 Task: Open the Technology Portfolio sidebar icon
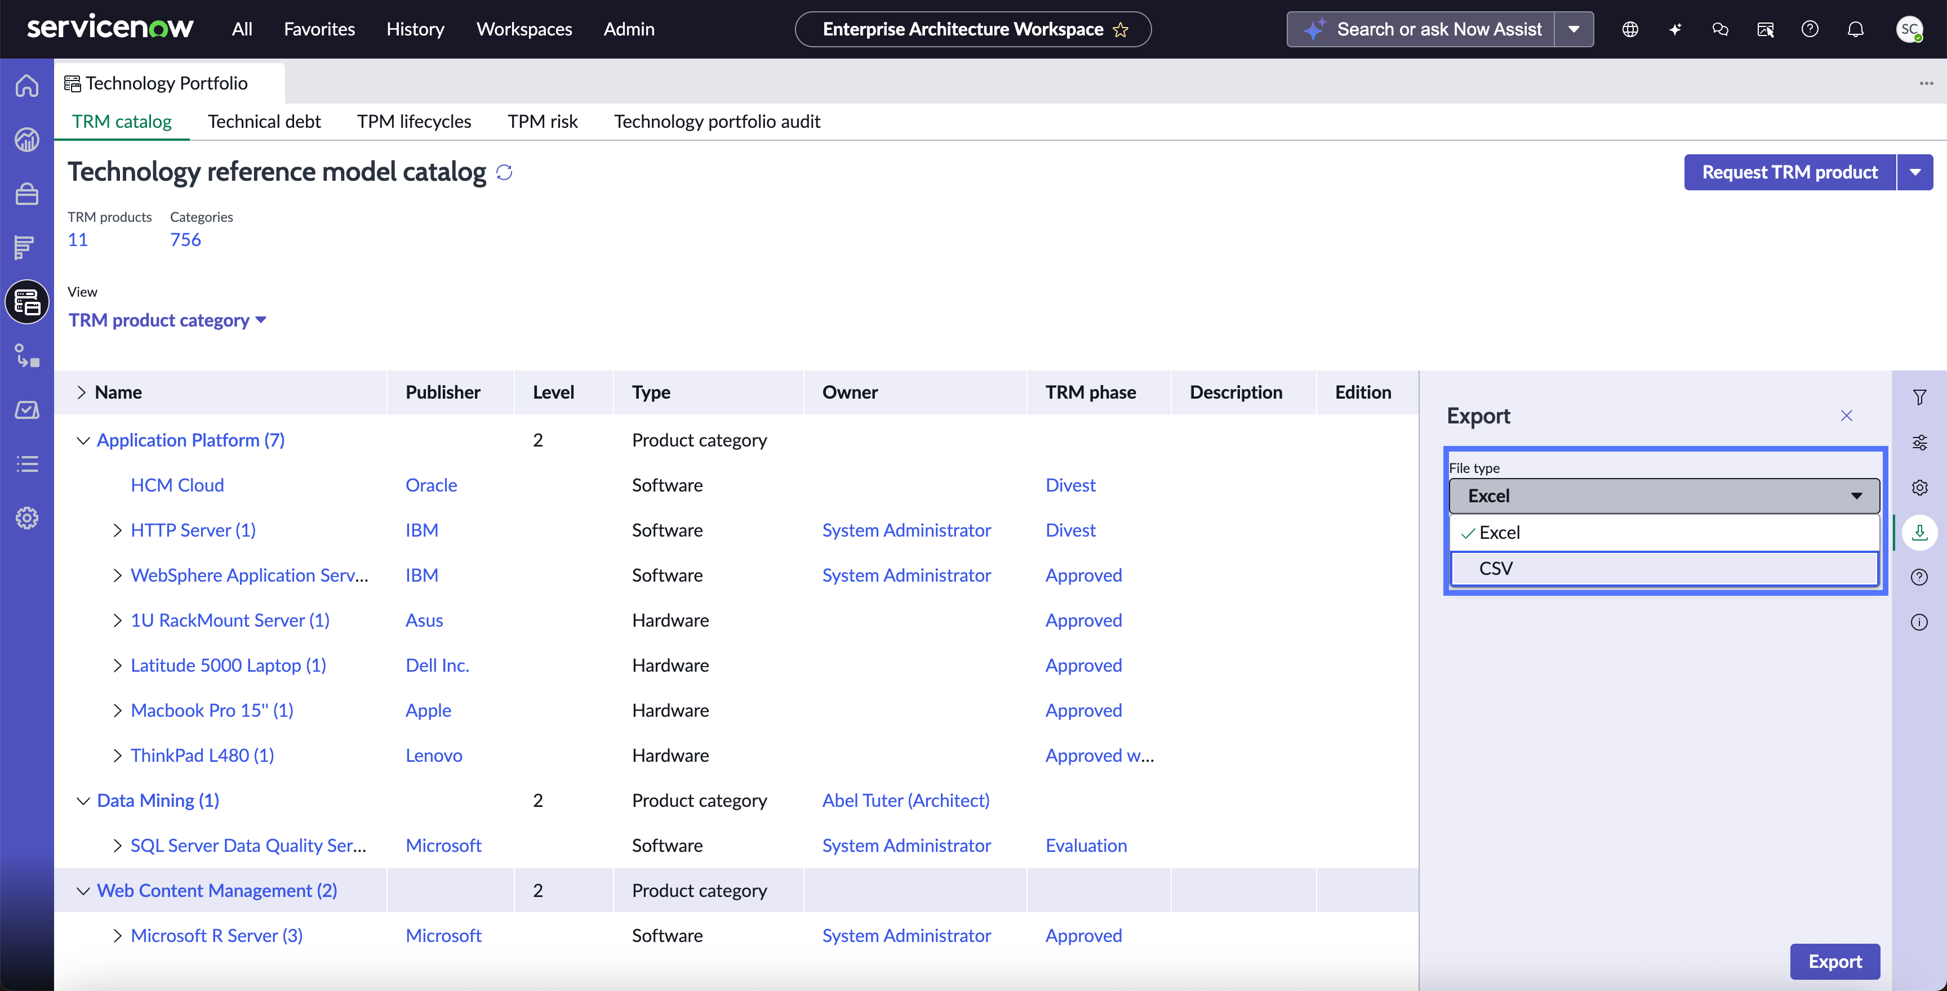(x=27, y=302)
